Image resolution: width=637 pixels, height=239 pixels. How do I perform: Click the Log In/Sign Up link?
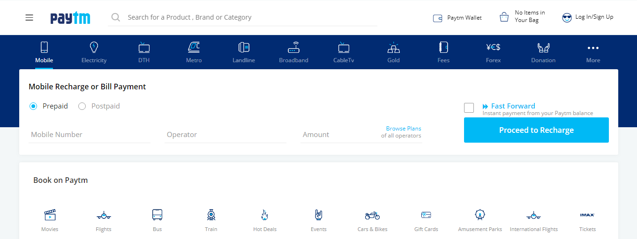pos(594,17)
